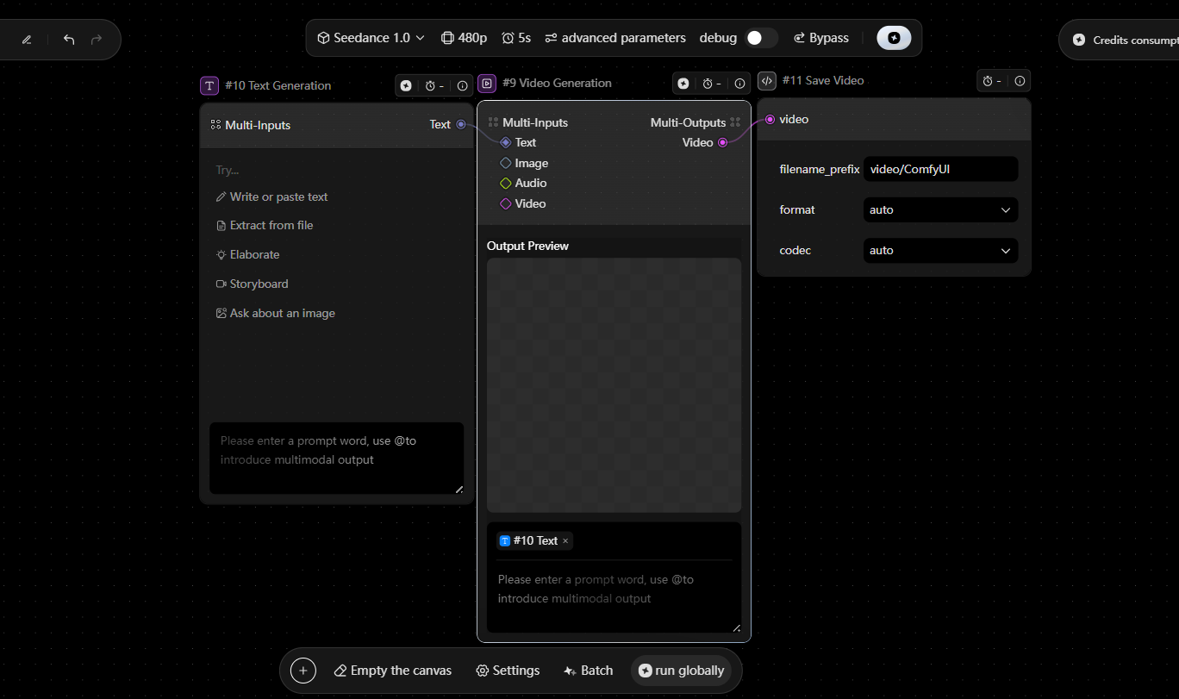Click the Output Preview area
Screen dimensions: 1179x699
tap(614, 385)
